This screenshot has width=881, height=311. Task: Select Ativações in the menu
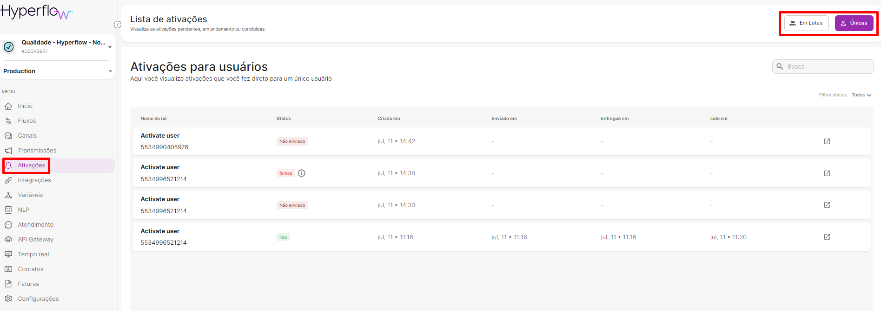click(32, 165)
